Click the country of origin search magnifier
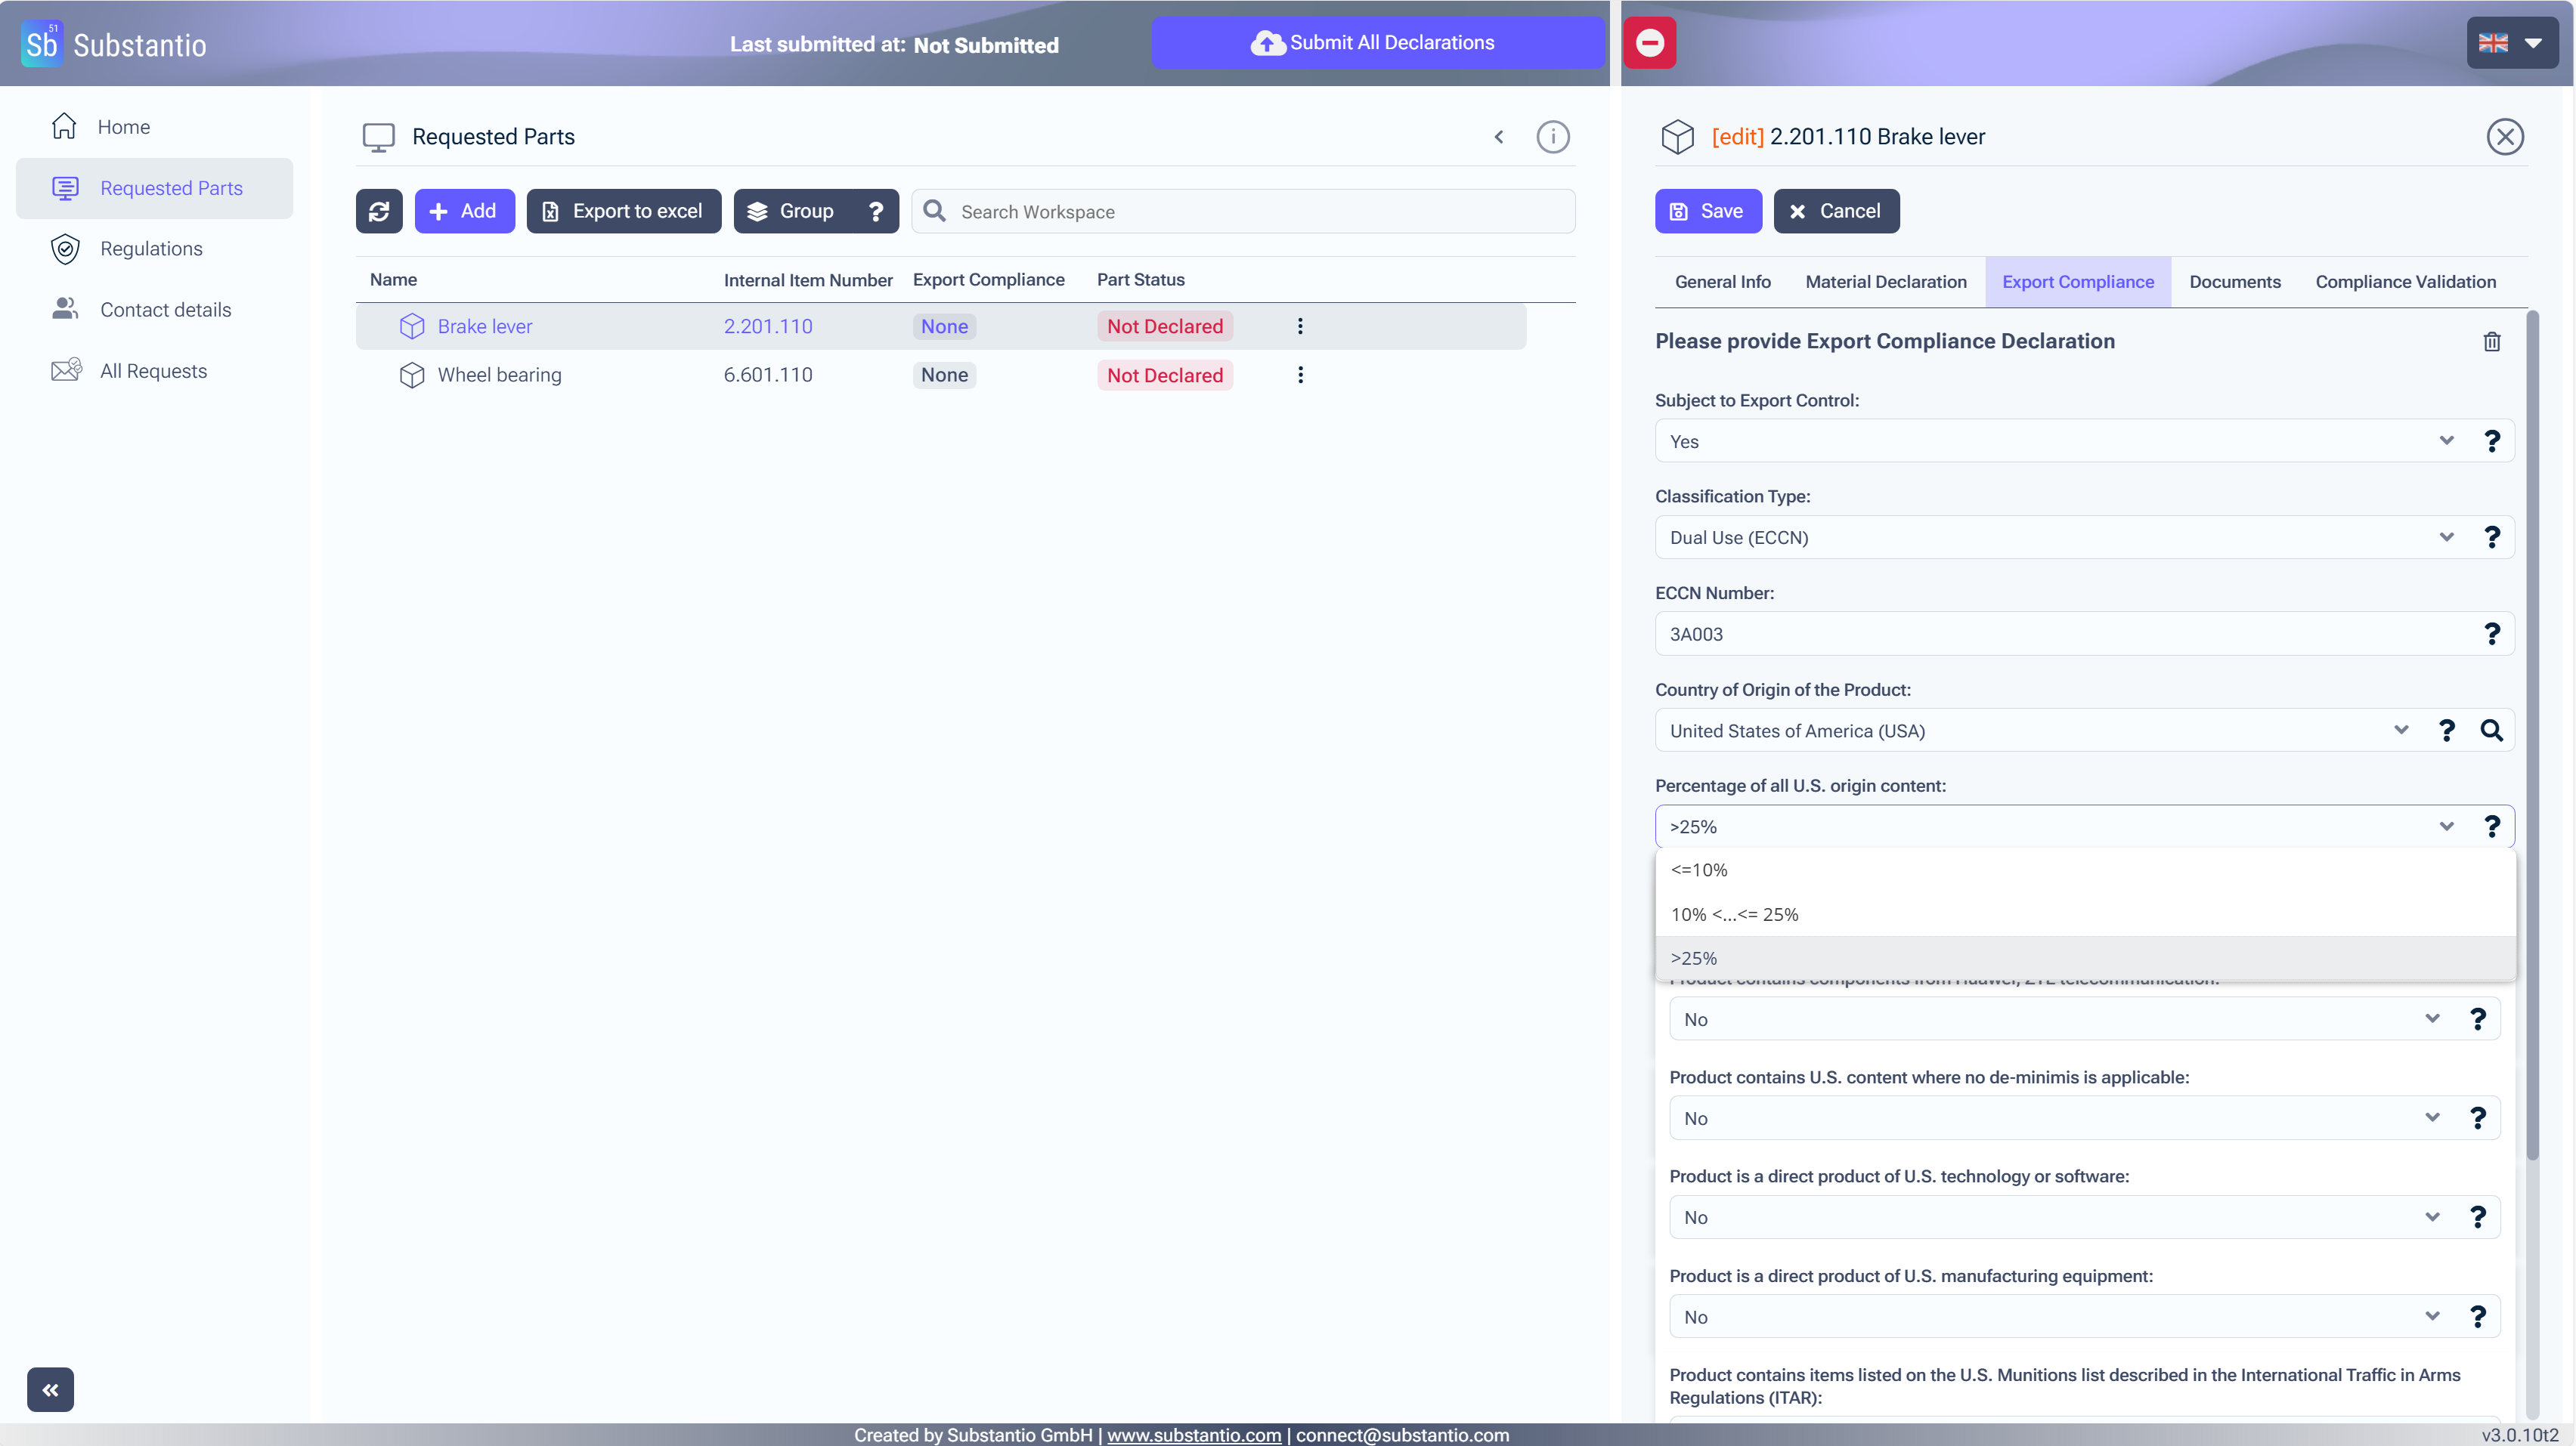The image size is (2576, 1446). [2491, 731]
